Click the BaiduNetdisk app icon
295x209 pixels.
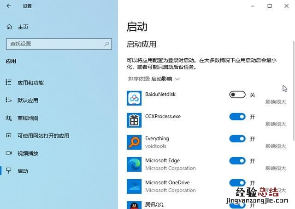(x=134, y=98)
